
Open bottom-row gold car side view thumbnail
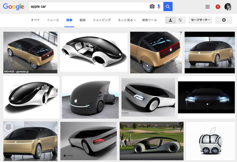pyautogui.click(x=31, y=141)
